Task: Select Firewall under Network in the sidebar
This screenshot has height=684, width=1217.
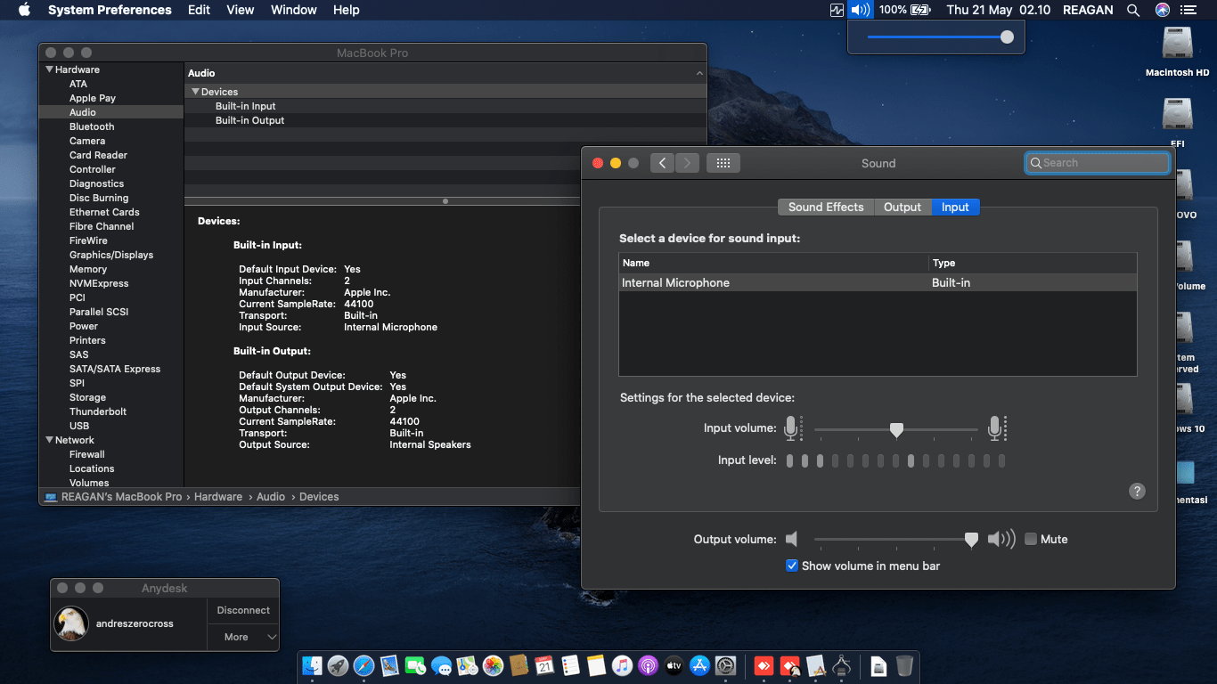Action: [87, 454]
